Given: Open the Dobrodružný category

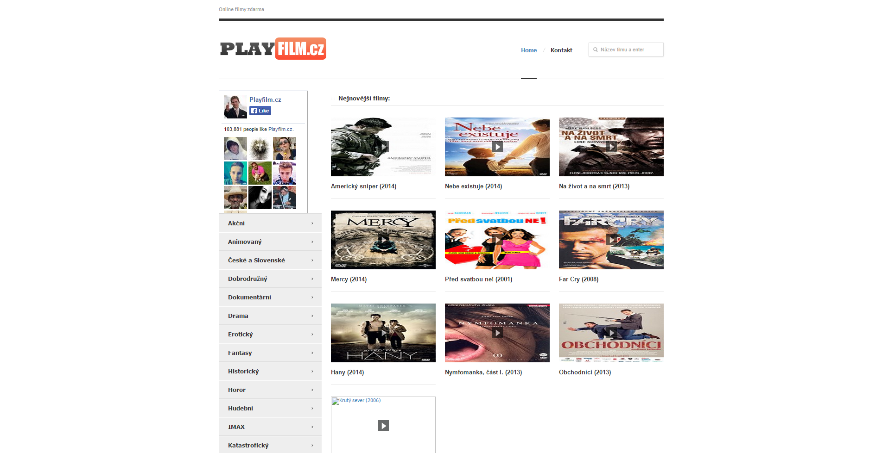Looking at the screenshot, I should click(x=270, y=279).
